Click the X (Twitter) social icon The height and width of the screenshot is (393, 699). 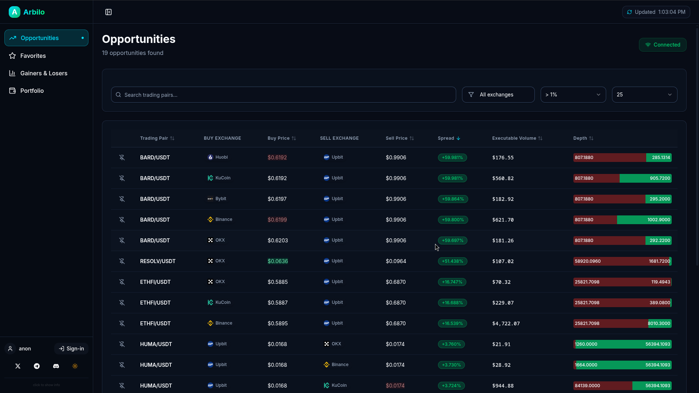[x=18, y=366]
